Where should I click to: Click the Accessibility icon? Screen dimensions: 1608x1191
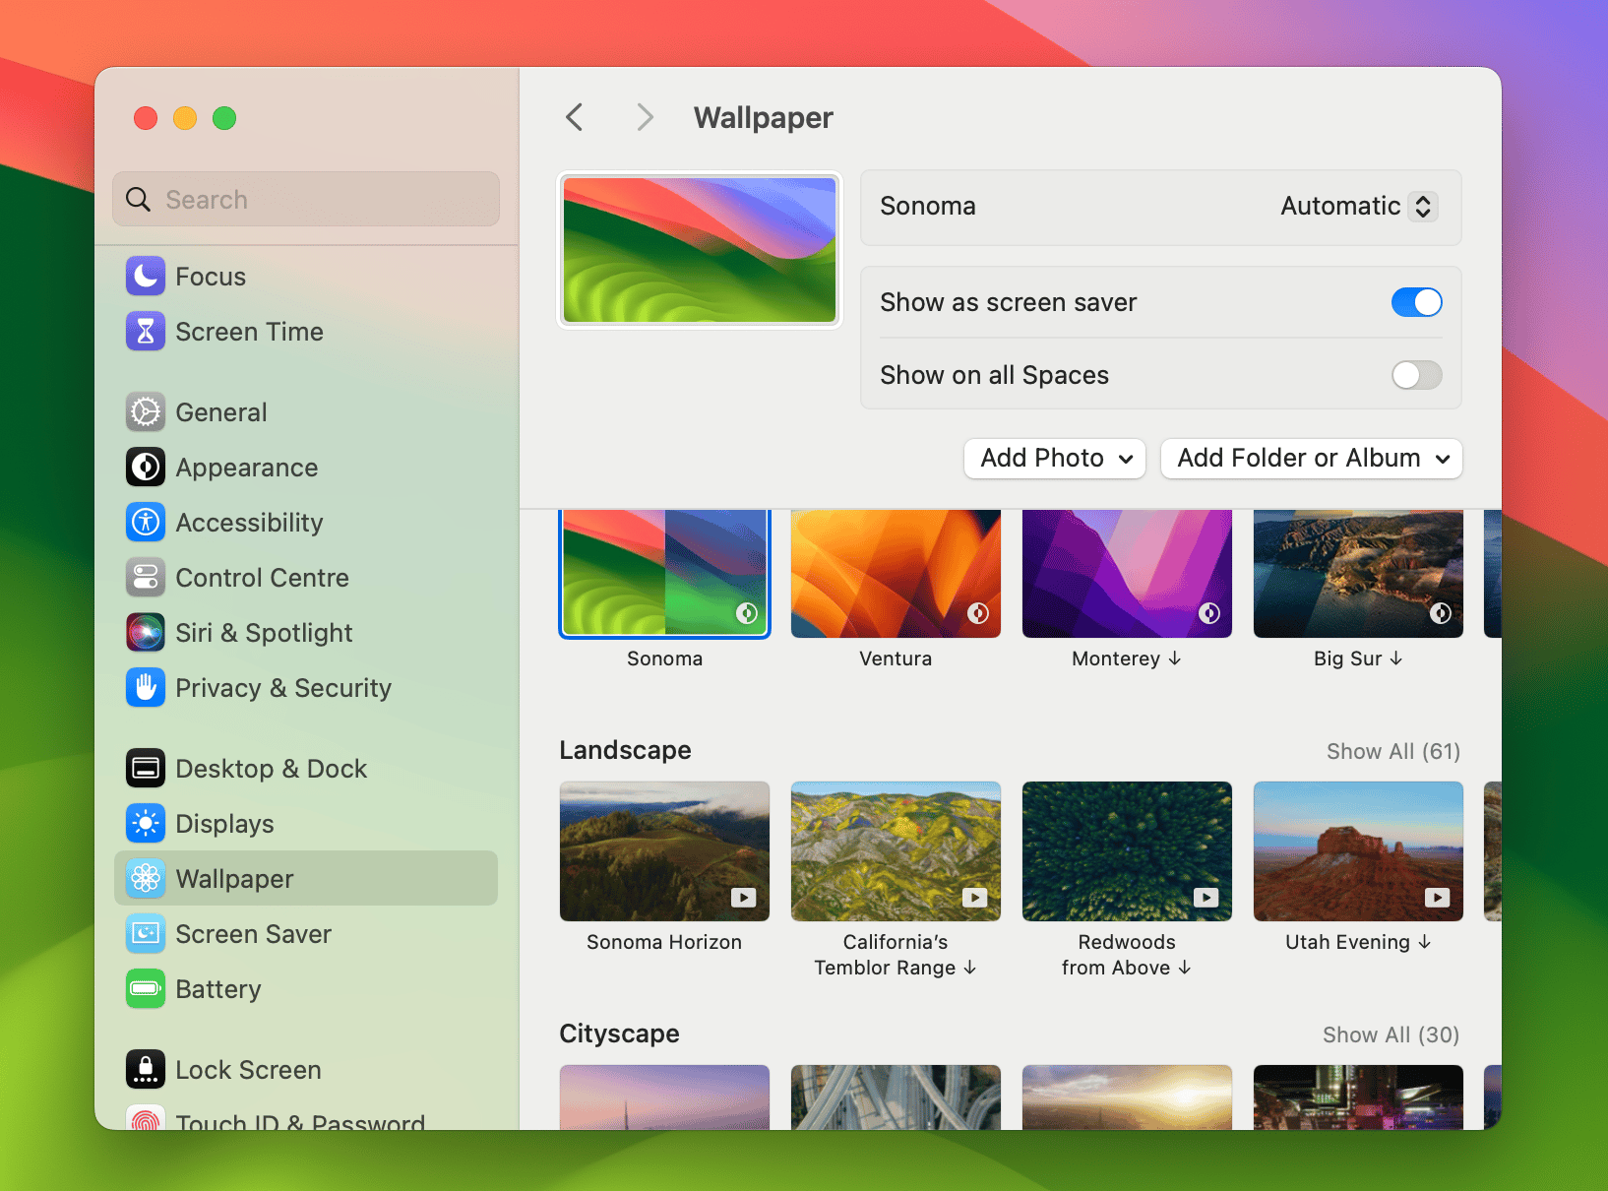pyautogui.click(x=146, y=523)
